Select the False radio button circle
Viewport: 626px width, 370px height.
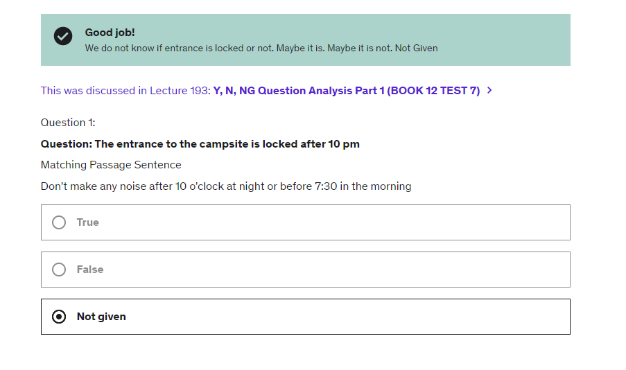[x=59, y=270]
